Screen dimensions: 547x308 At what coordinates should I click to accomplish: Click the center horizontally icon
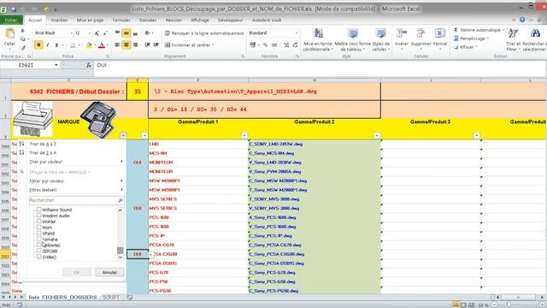point(126,44)
